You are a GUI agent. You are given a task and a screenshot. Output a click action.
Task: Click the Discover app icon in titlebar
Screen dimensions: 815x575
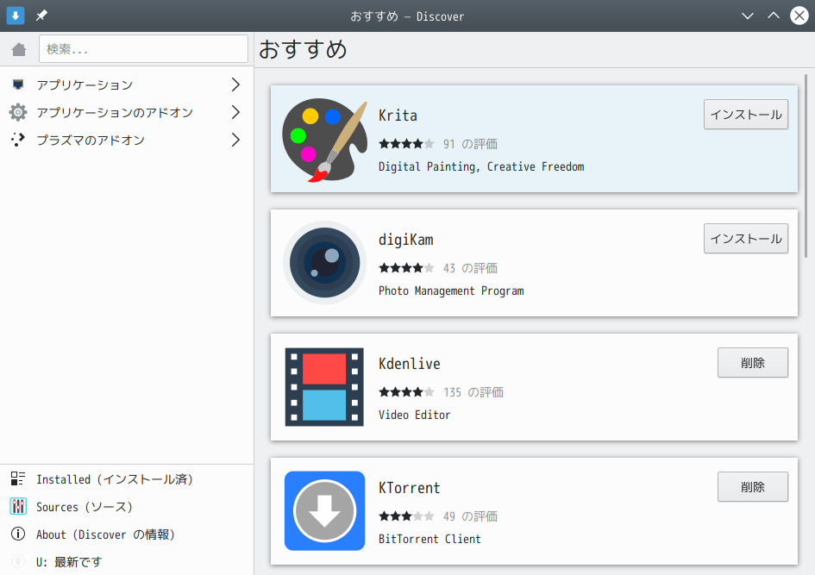pyautogui.click(x=15, y=16)
